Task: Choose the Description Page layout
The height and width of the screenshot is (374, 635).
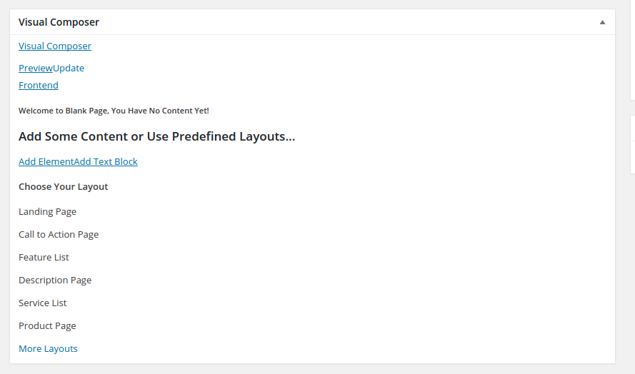Action: [55, 280]
